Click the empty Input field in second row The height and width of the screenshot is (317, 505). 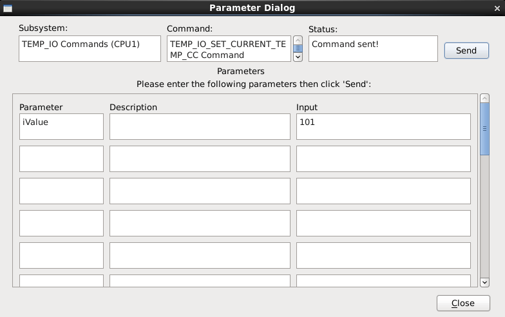coord(383,158)
